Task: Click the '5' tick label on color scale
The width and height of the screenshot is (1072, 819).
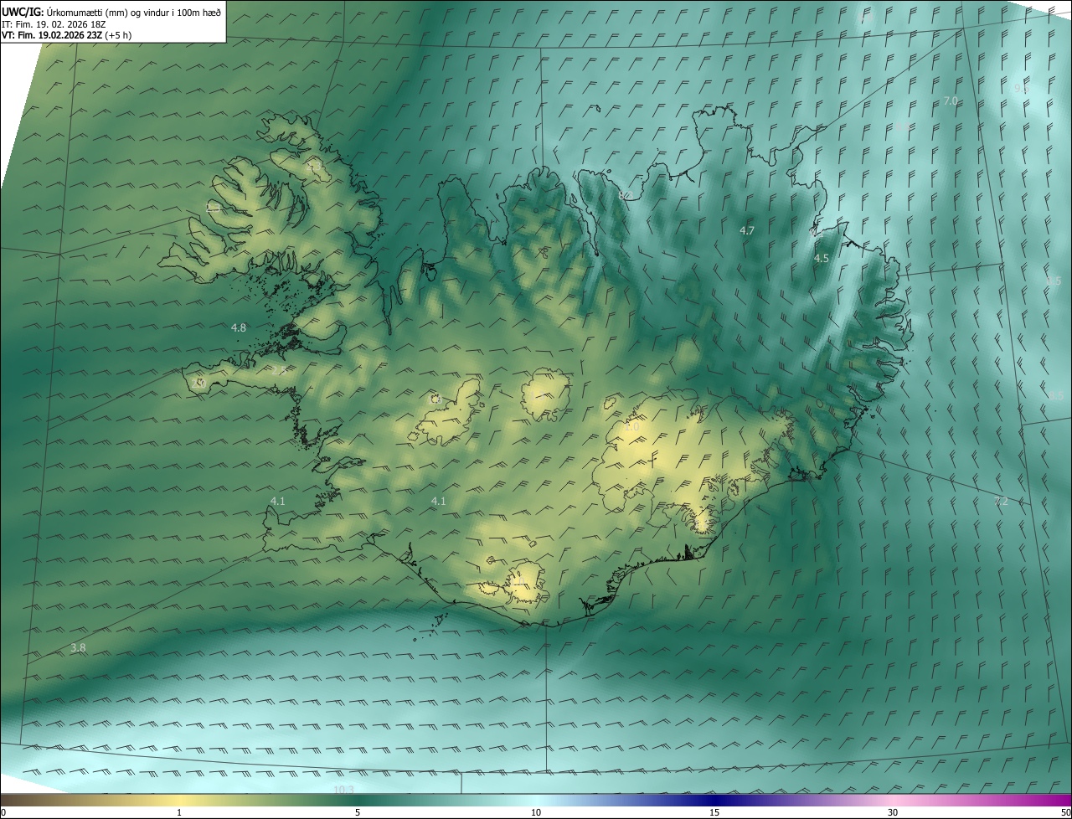Action: coord(358,812)
